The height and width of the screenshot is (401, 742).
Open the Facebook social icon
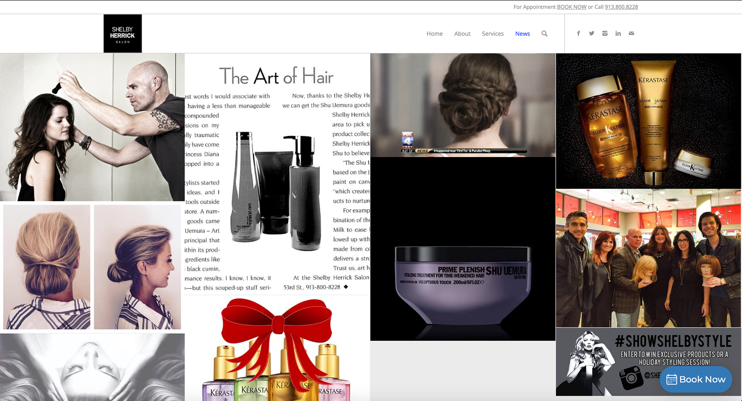tap(578, 34)
